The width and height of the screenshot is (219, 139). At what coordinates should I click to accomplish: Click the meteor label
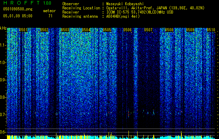(49, 11)
